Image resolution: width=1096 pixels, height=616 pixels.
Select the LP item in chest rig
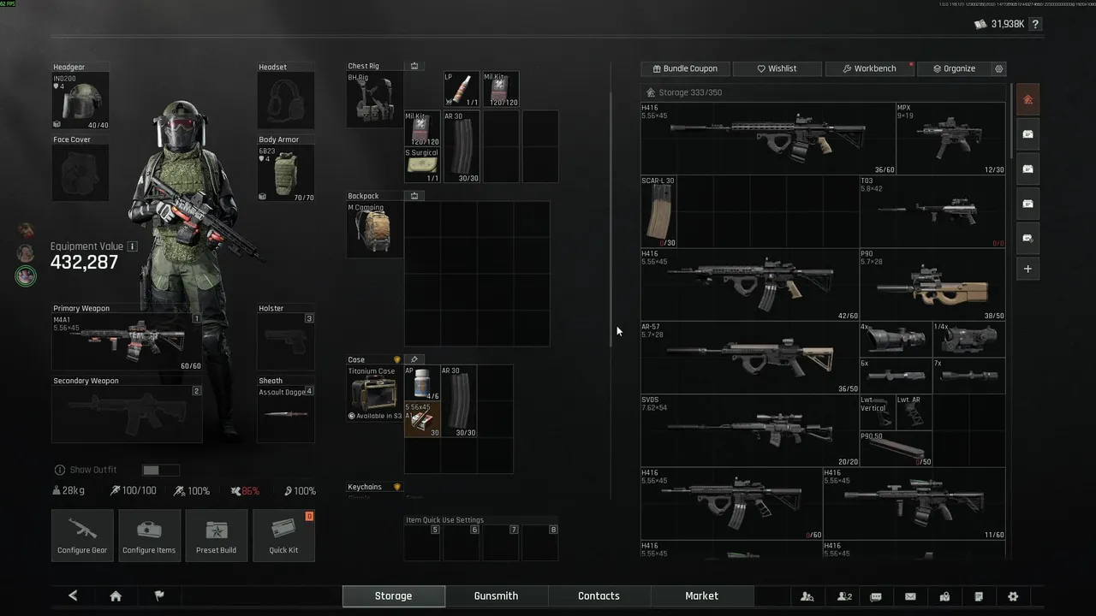pyautogui.click(x=461, y=89)
